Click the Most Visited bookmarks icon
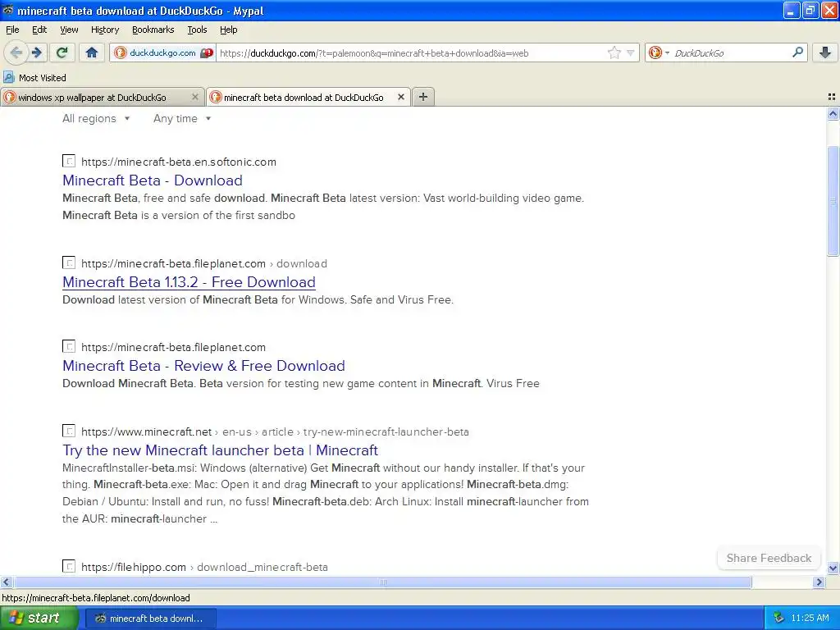Viewport: 840px width, 630px height. pyautogui.click(x=8, y=78)
